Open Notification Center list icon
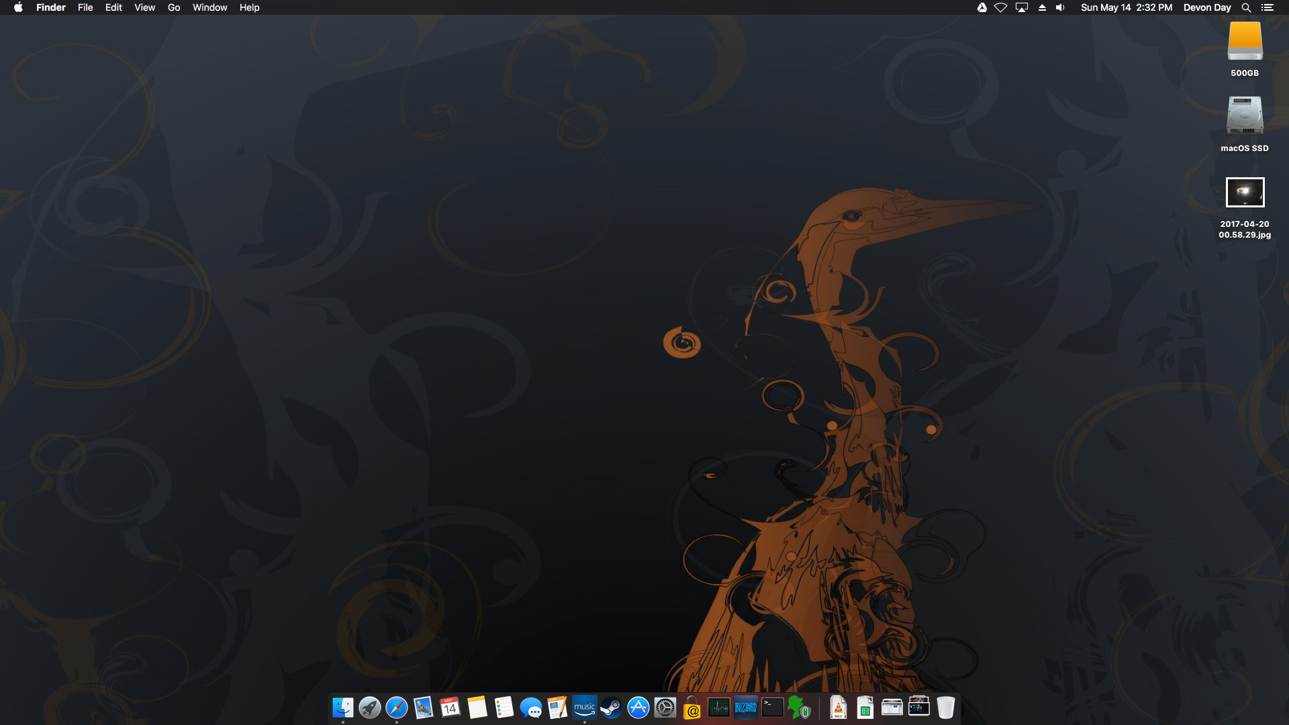The height and width of the screenshot is (725, 1289). point(1268,7)
